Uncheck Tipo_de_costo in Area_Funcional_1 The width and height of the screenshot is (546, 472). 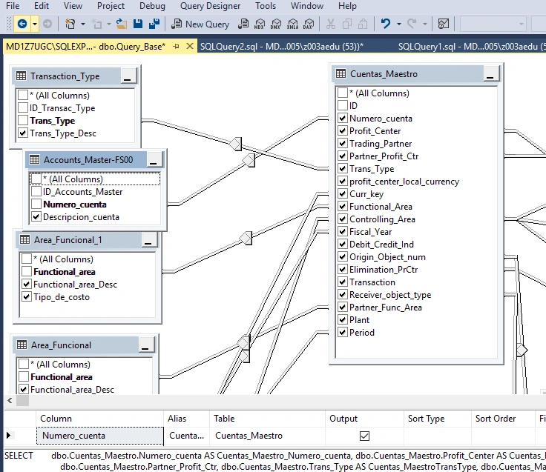click(27, 296)
